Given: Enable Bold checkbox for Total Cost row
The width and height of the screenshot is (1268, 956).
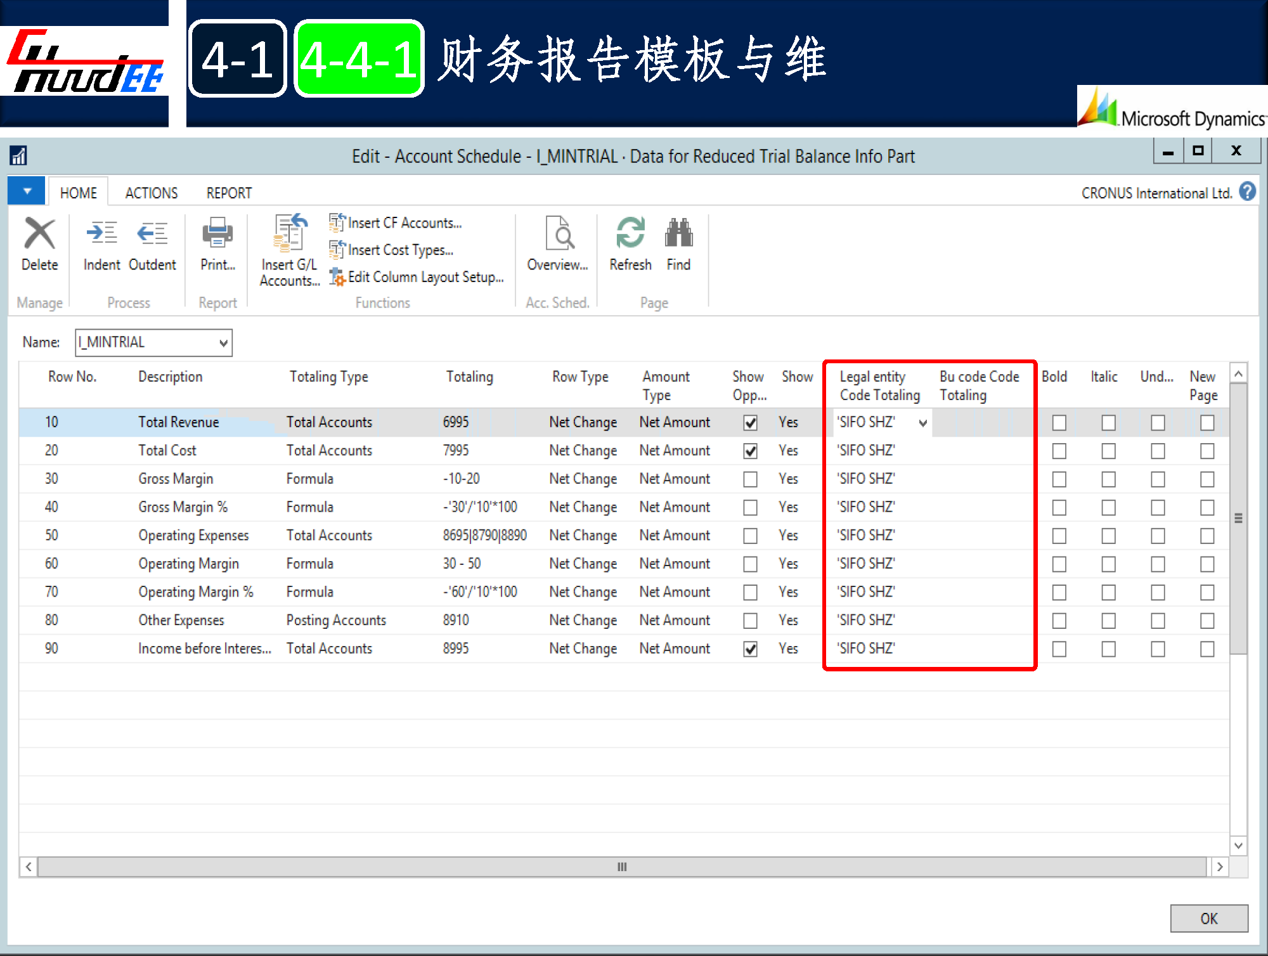Looking at the screenshot, I should point(1059,451).
